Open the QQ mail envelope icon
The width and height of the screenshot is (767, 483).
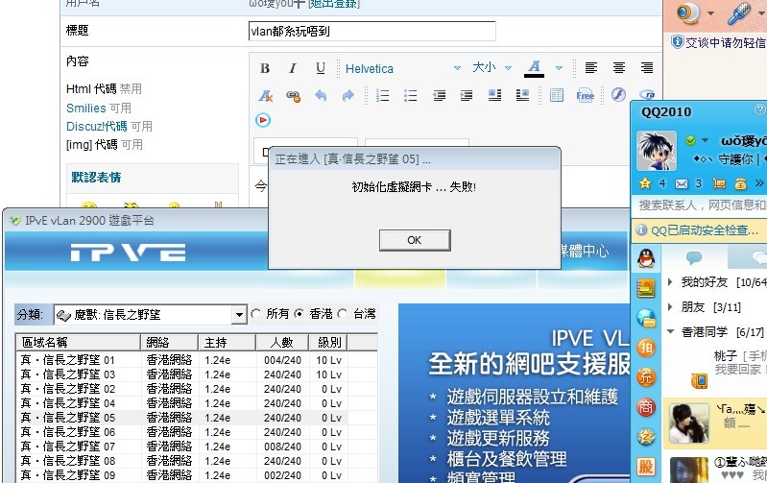(682, 184)
